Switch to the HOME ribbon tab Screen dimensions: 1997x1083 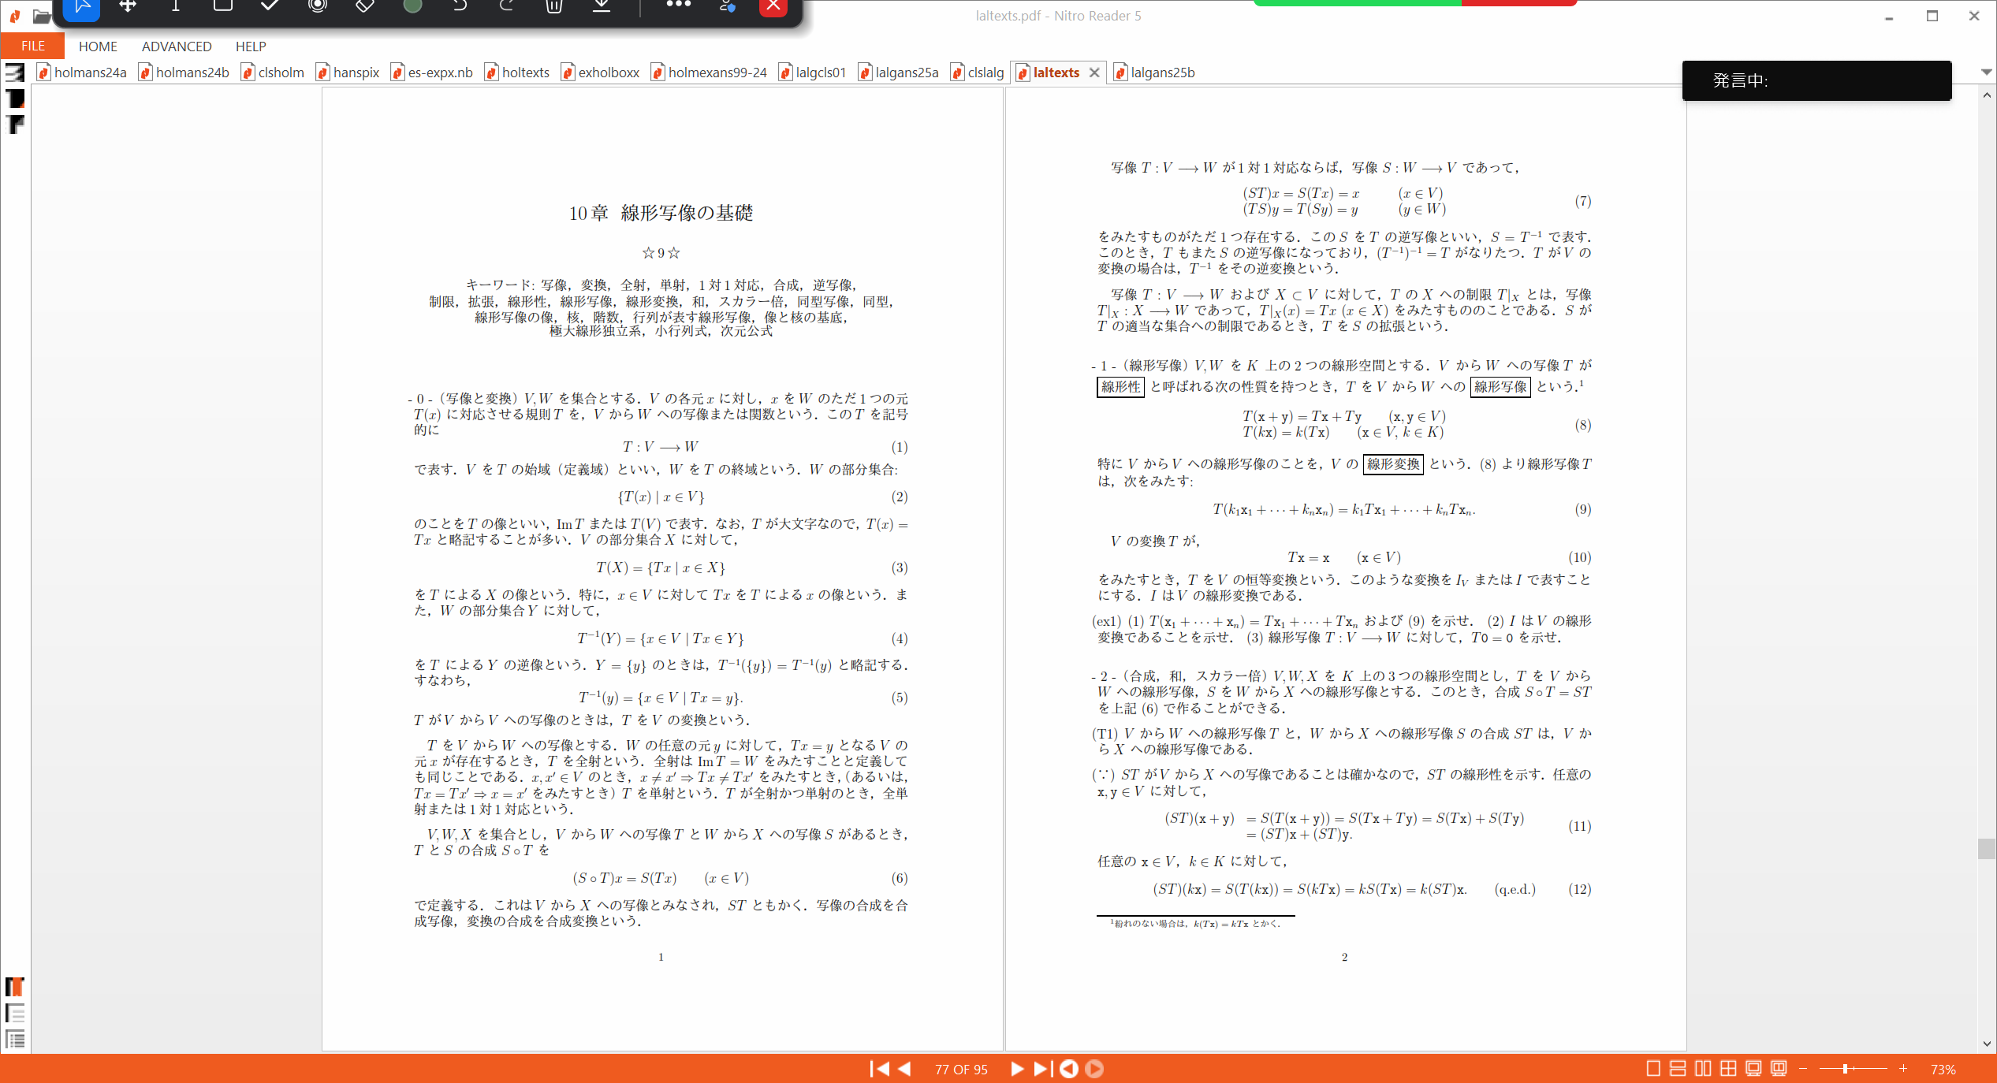[98, 47]
